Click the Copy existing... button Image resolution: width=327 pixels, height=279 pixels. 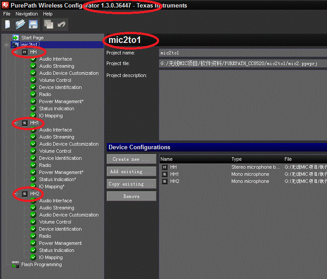pos(132,184)
